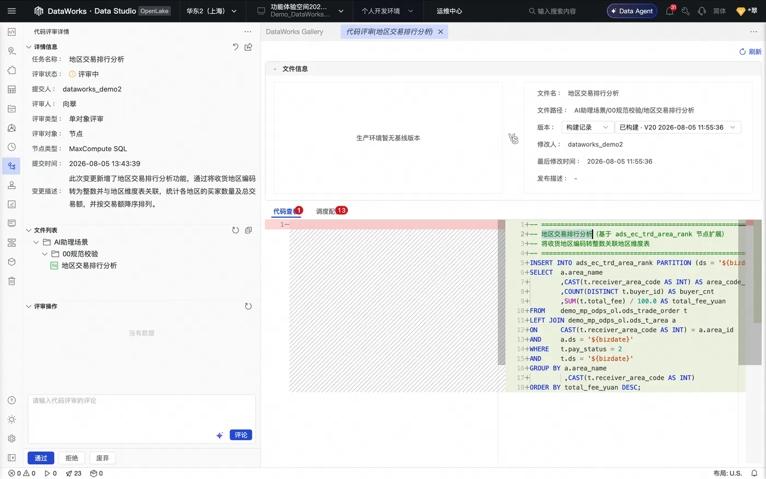
Task: Click the top search input 输入搜索内容
Action: click(x=556, y=11)
